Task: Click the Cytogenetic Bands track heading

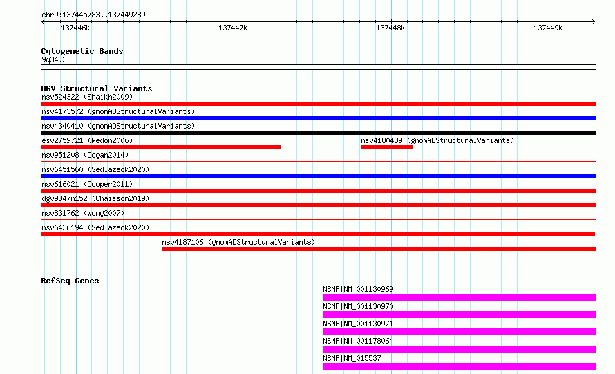Action: [x=82, y=51]
